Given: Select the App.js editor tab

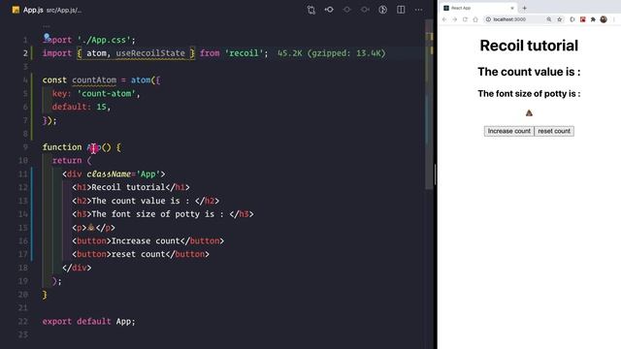Looking at the screenshot, I should (x=33, y=10).
